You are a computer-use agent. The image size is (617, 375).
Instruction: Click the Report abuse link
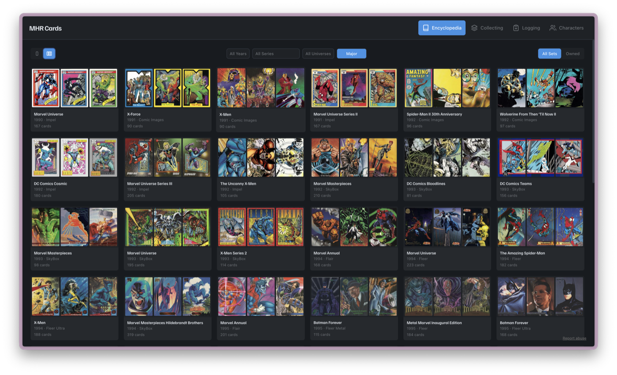click(574, 338)
